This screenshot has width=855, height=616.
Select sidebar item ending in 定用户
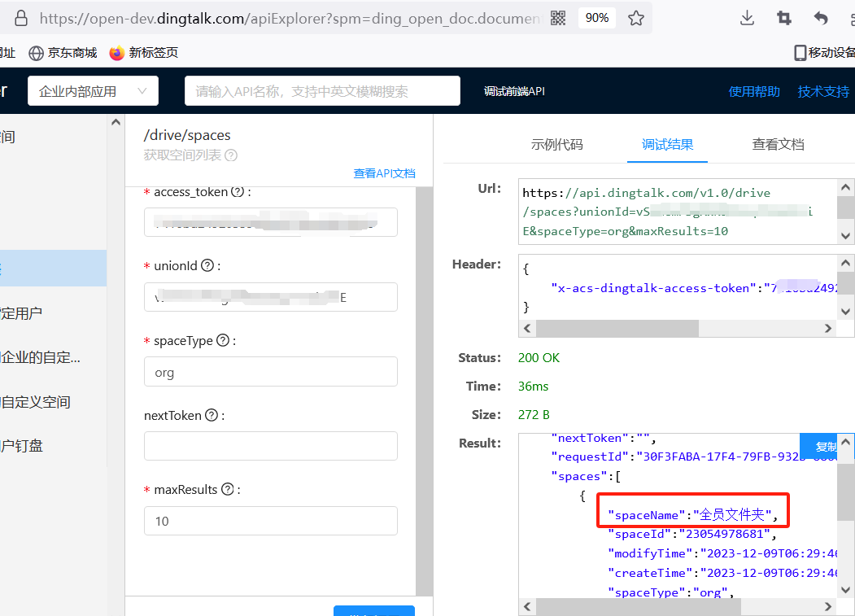[x=21, y=313]
